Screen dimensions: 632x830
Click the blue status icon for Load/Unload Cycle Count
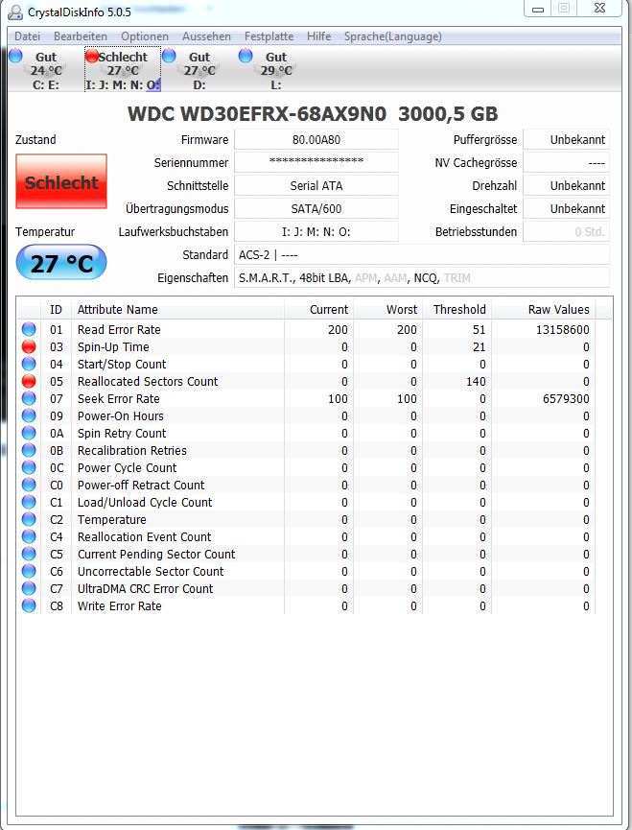[x=29, y=503]
